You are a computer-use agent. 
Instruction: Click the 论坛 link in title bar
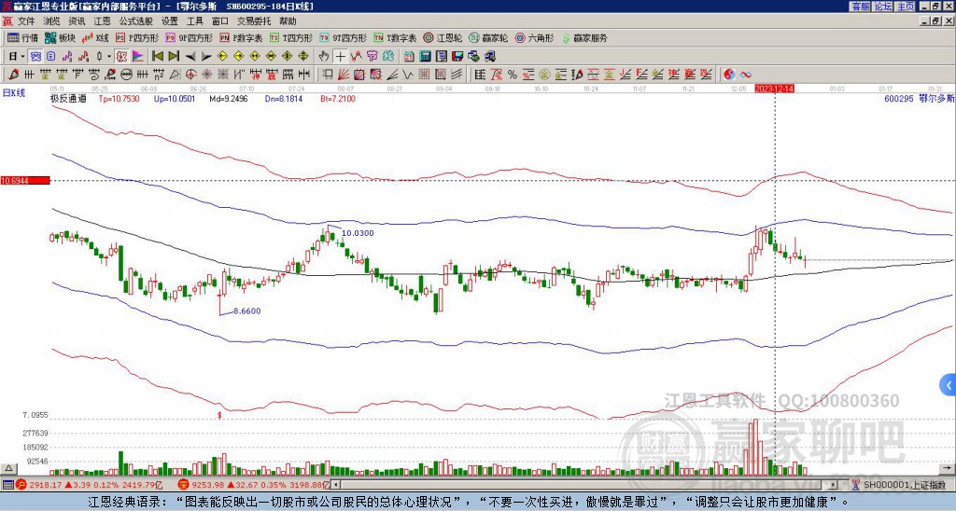point(883,7)
